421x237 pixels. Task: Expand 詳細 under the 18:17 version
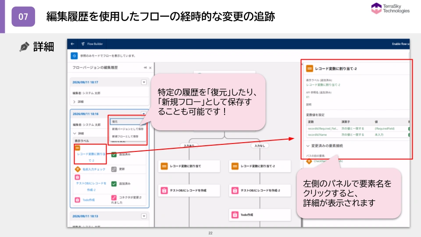74,102
